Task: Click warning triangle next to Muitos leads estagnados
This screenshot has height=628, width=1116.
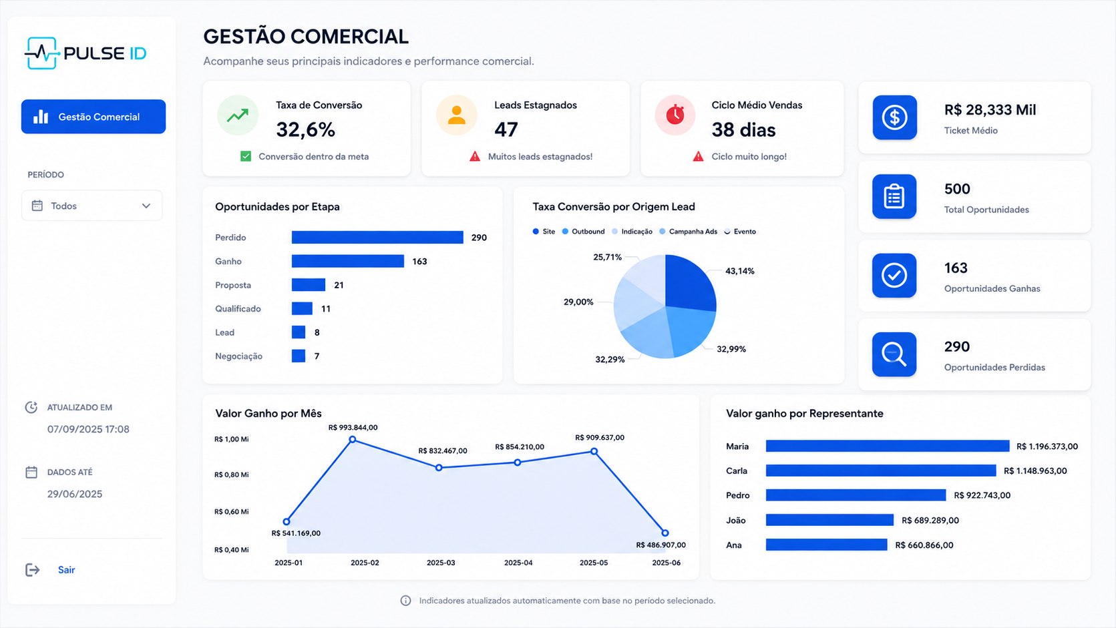Action: (x=475, y=156)
